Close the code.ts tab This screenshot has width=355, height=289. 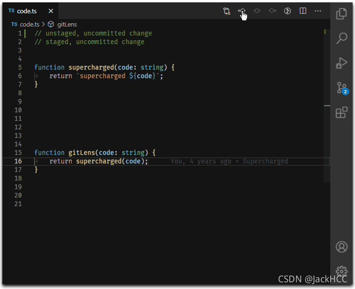coord(51,11)
